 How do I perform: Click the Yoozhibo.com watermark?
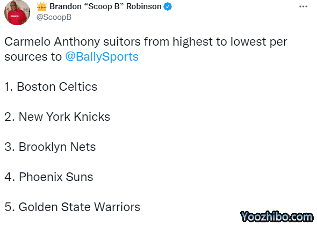276,217
